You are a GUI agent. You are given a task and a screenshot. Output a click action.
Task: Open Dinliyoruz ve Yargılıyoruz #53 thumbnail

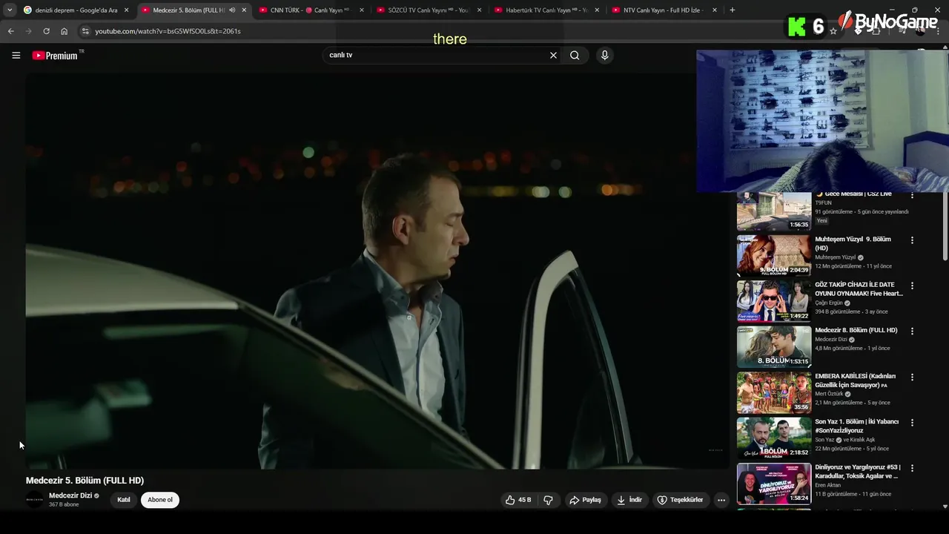pos(774,484)
